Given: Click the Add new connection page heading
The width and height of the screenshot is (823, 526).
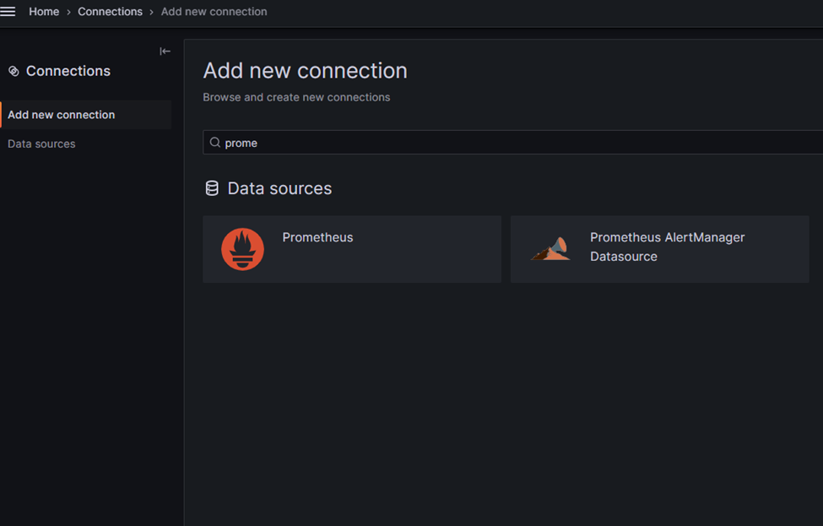Looking at the screenshot, I should tap(305, 71).
